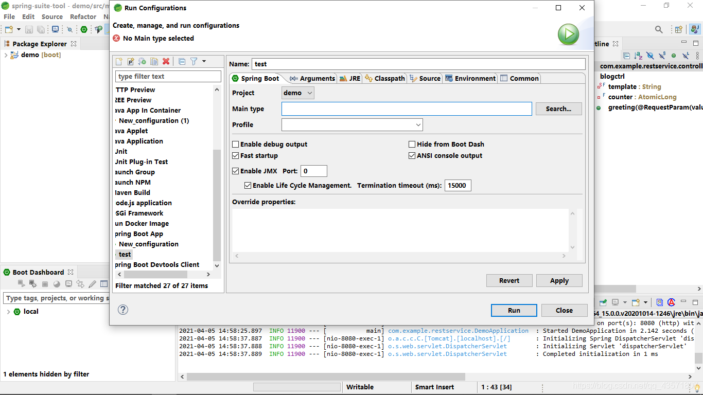Collapse all launch configuration tree items
Screen dimensions: 703x395
coord(182,62)
